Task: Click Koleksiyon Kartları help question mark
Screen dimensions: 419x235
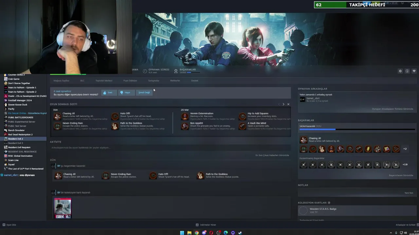Action: (x=329, y=203)
